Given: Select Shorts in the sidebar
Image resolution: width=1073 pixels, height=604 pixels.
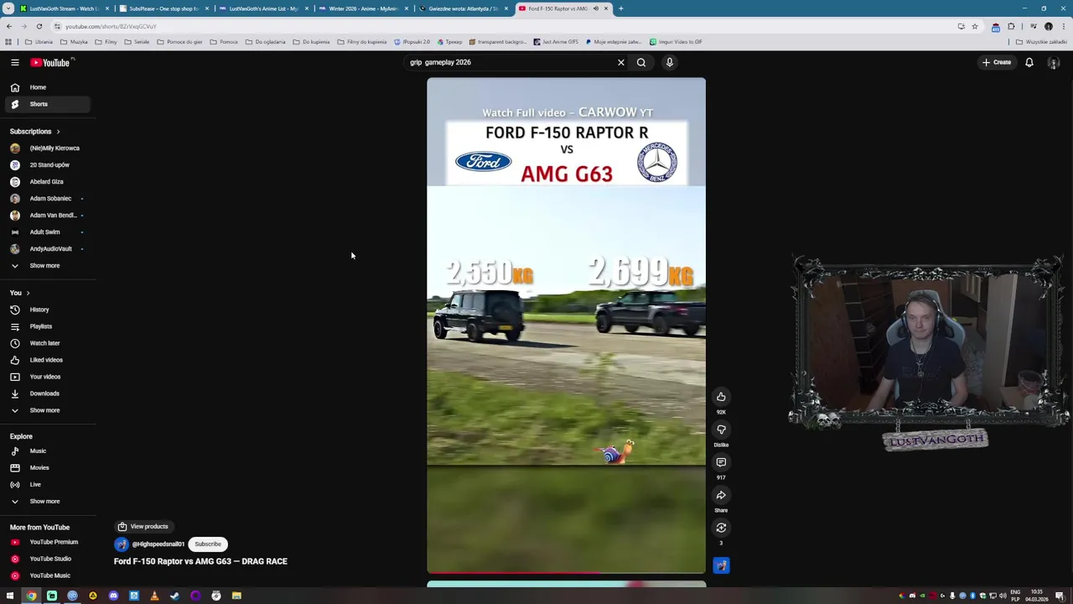Looking at the screenshot, I should pos(48,104).
